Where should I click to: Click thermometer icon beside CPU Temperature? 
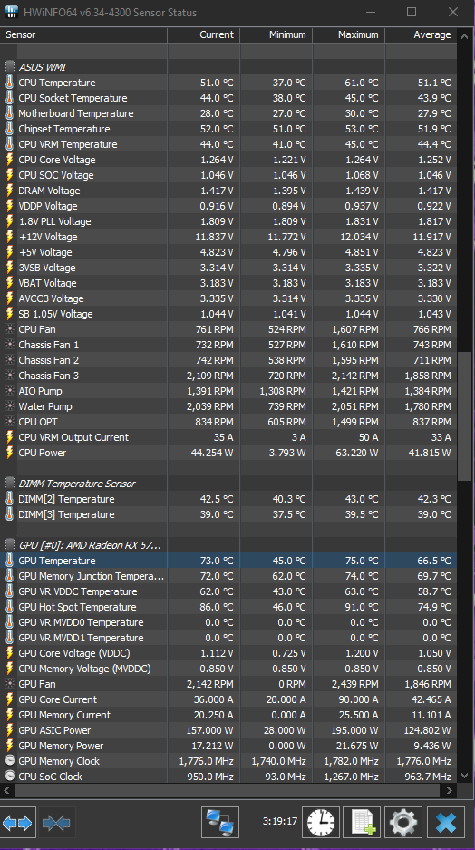[10, 83]
